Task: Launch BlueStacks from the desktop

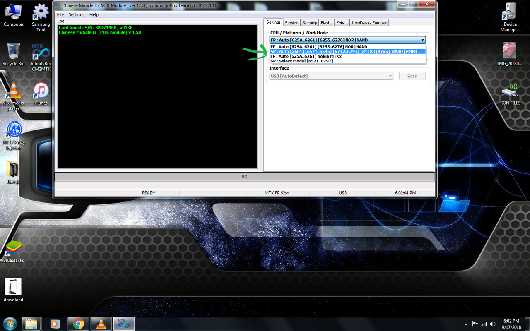Action: [x=13, y=251]
